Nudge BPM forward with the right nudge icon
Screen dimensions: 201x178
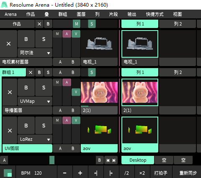111,173
